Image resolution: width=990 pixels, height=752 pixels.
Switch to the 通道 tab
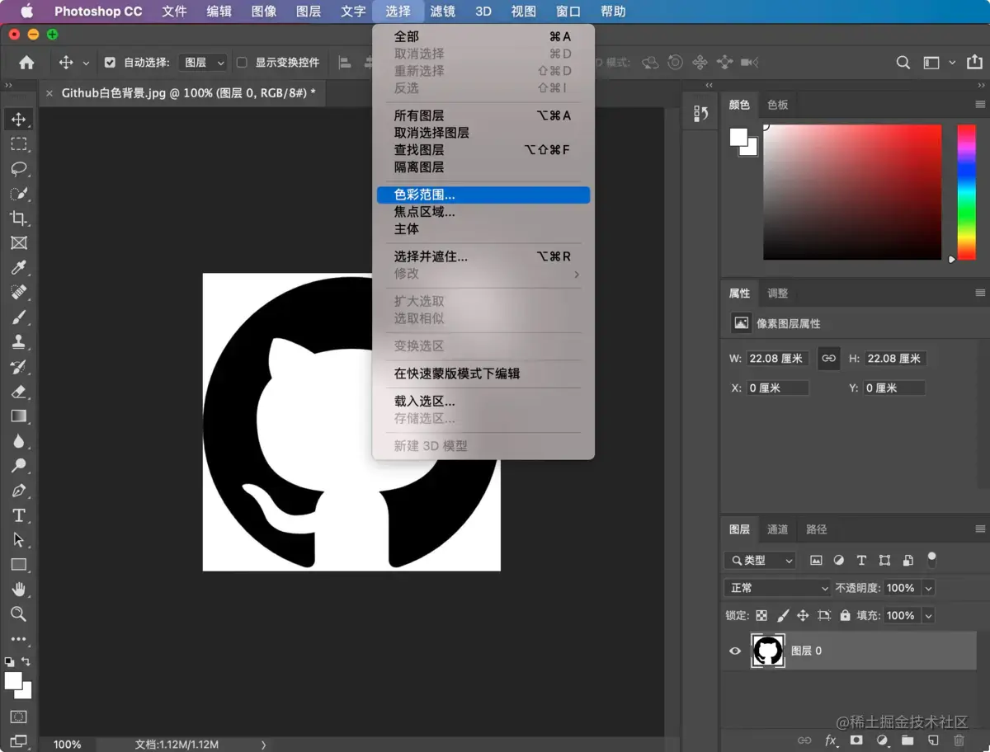click(x=778, y=529)
